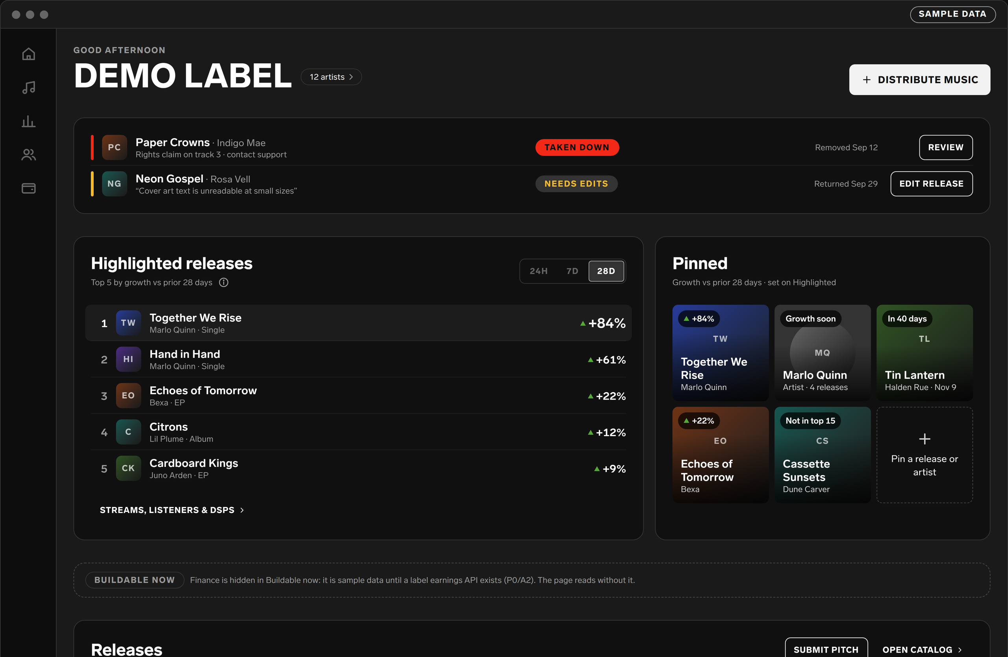This screenshot has height=657, width=1008.
Task: Open the Analytics bar chart sidebar icon
Action: (28, 122)
